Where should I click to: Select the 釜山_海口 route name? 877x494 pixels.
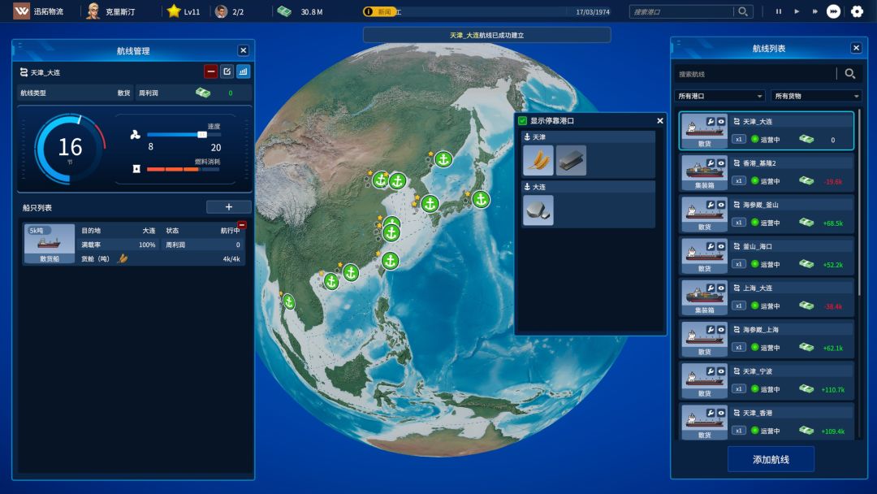coord(758,246)
